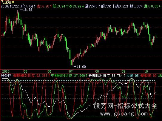Click the turnover amount 额3591
The width and height of the screenshot is (162, 121).
point(107,6)
